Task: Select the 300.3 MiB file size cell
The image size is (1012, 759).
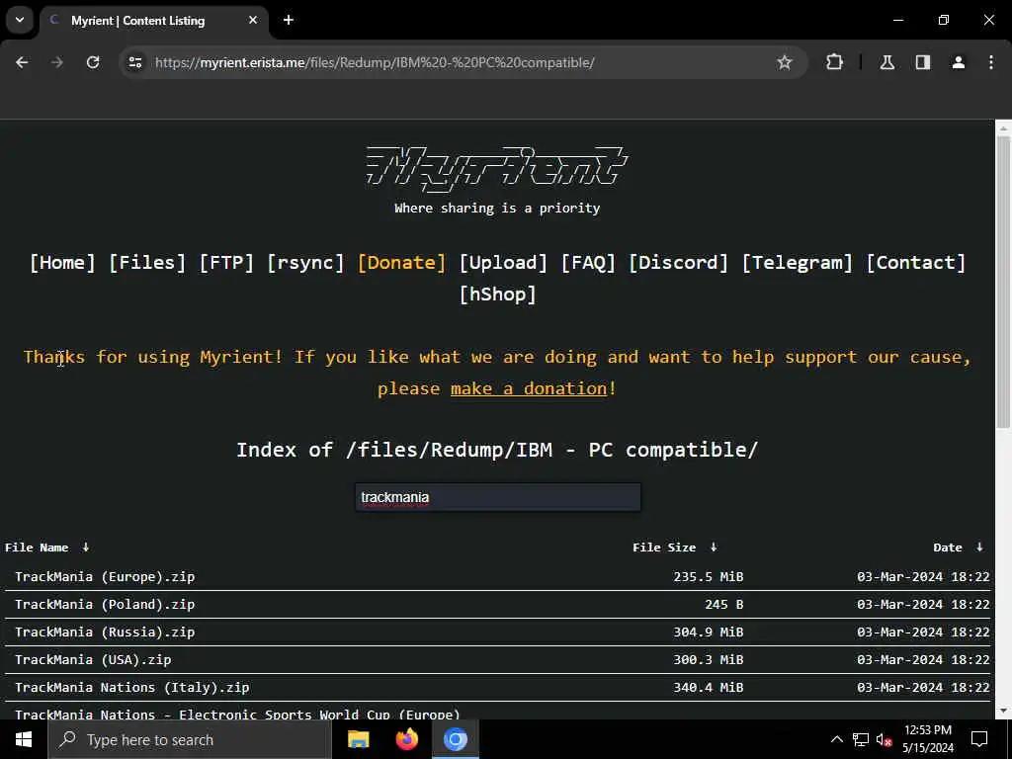Action: click(708, 659)
